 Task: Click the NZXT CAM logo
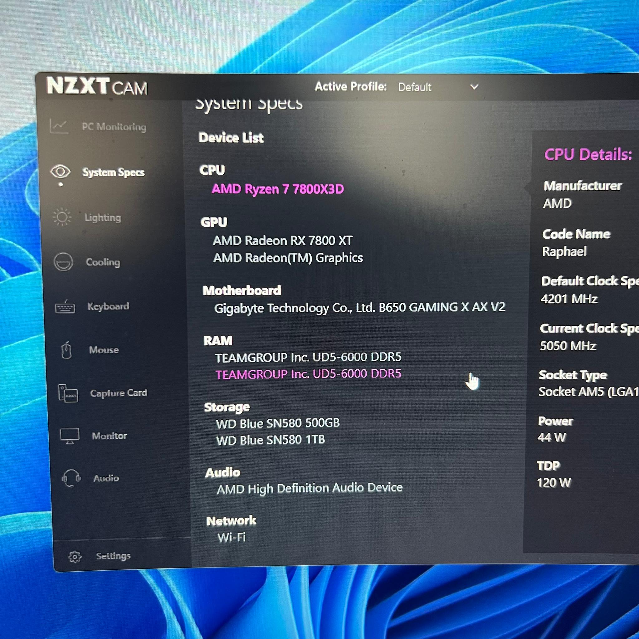(97, 87)
